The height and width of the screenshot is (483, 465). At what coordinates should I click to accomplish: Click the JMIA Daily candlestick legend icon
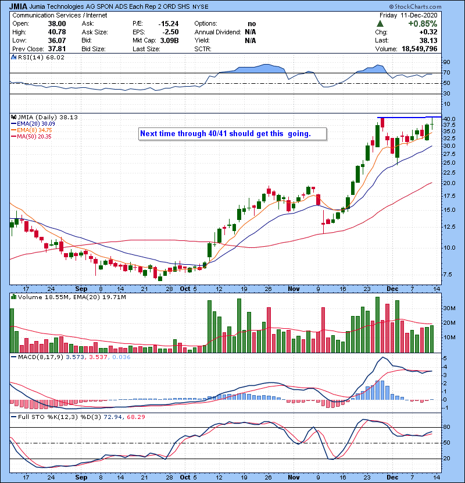point(13,117)
